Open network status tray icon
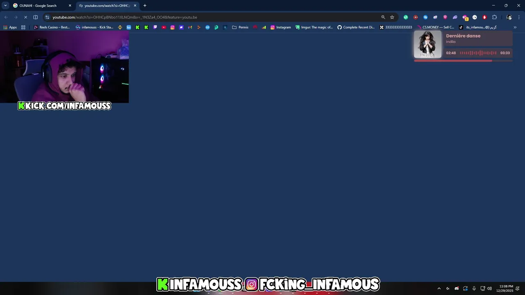This screenshot has height=295, width=525. coord(483,288)
